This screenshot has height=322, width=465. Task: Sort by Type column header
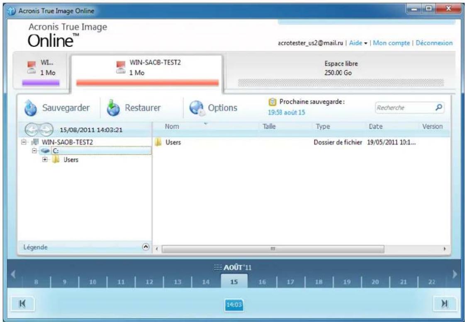(x=323, y=127)
